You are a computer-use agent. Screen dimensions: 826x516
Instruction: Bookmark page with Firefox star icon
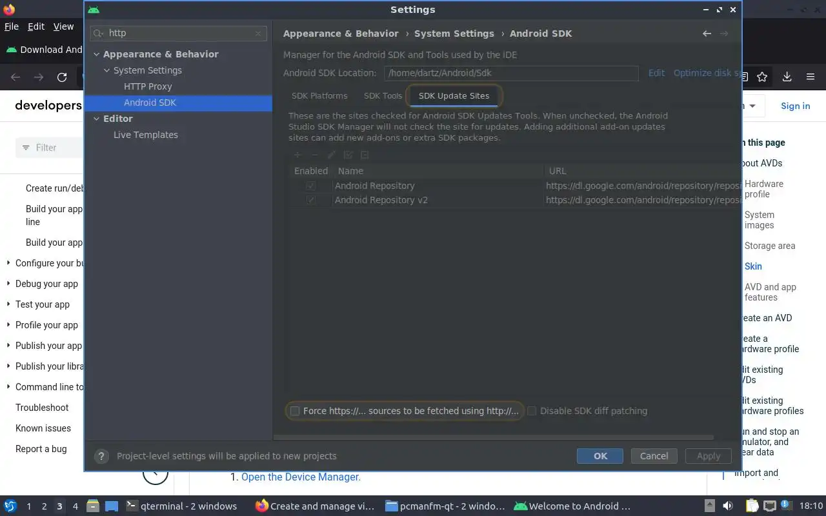click(x=762, y=77)
